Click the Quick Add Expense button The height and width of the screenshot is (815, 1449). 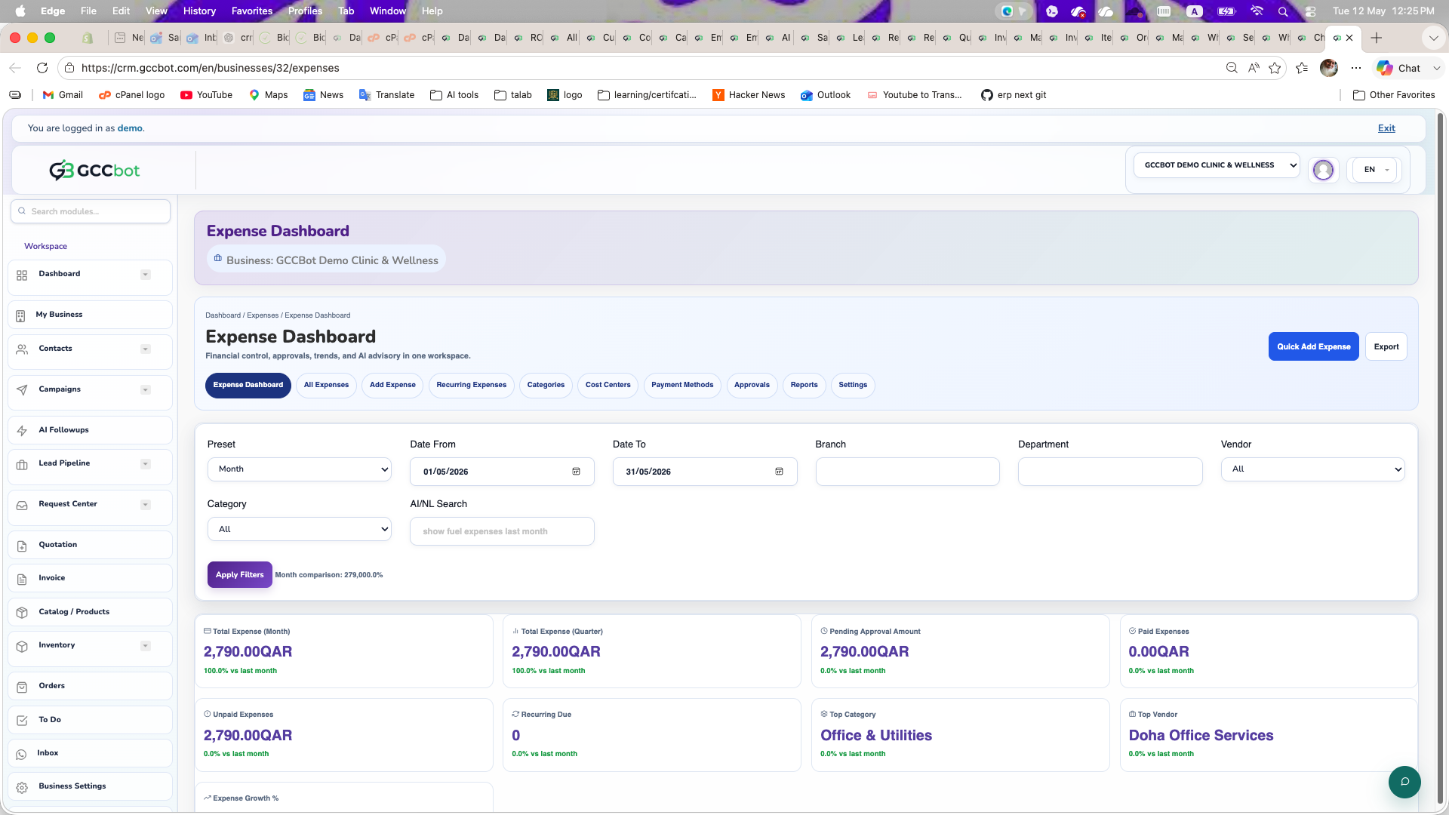click(1313, 346)
